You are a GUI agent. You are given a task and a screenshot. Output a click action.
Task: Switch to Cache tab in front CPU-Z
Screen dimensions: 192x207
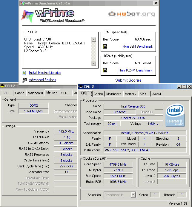pos(98,94)
